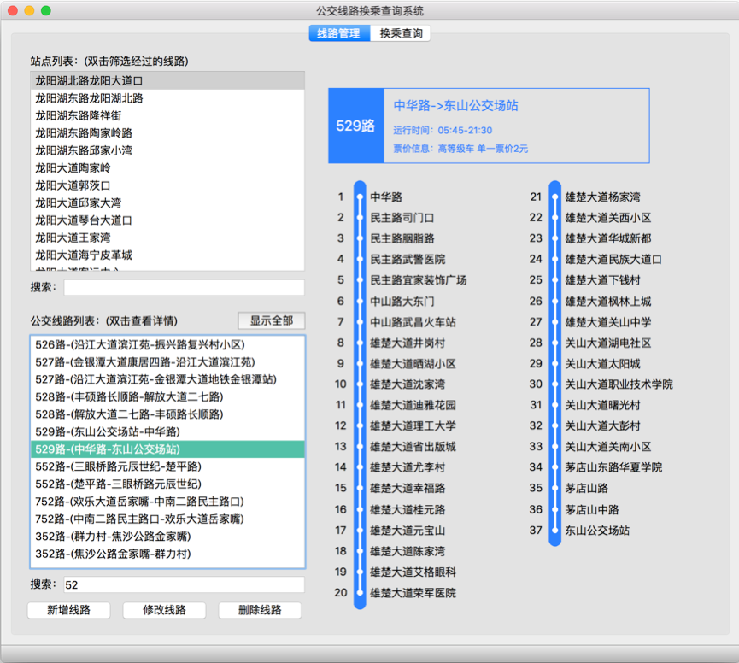Focus the station search input field
The width and height of the screenshot is (739, 663).
click(x=185, y=287)
